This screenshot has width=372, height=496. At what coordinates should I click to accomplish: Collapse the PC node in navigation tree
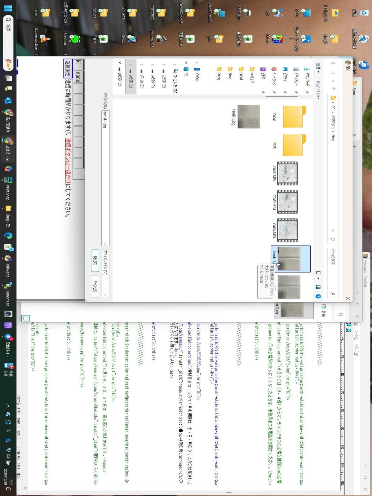[186, 62]
